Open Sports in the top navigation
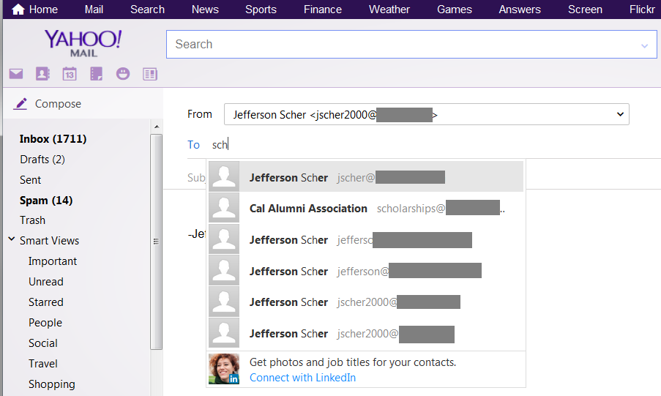This screenshot has width=661, height=396. [261, 10]
